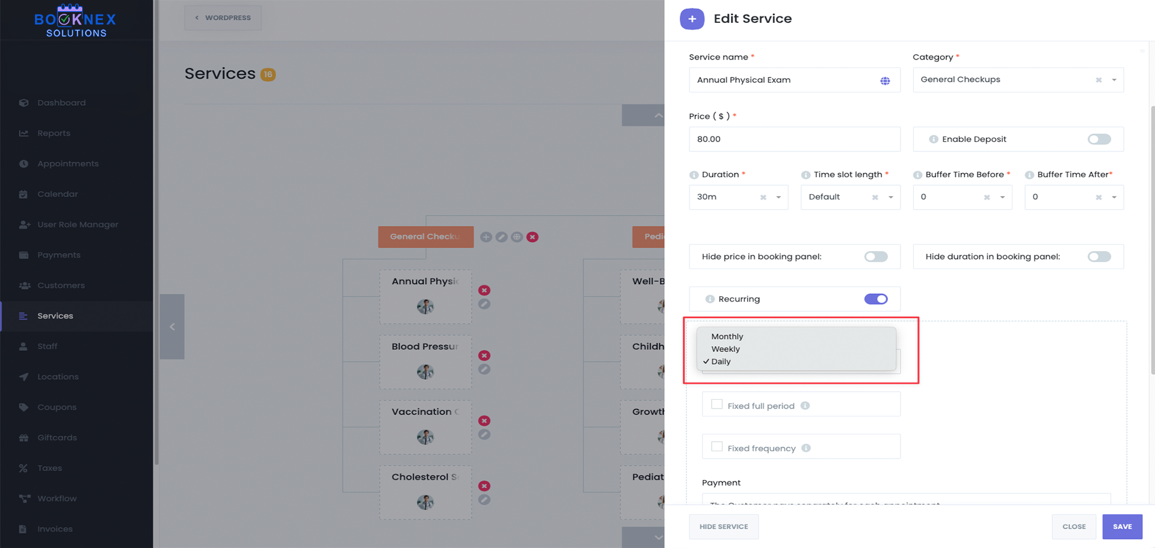Click the red delete icon beside Blood Pressure service
Image resolution: width=1155 pixels, height=548 pixels.
(484, 356)
